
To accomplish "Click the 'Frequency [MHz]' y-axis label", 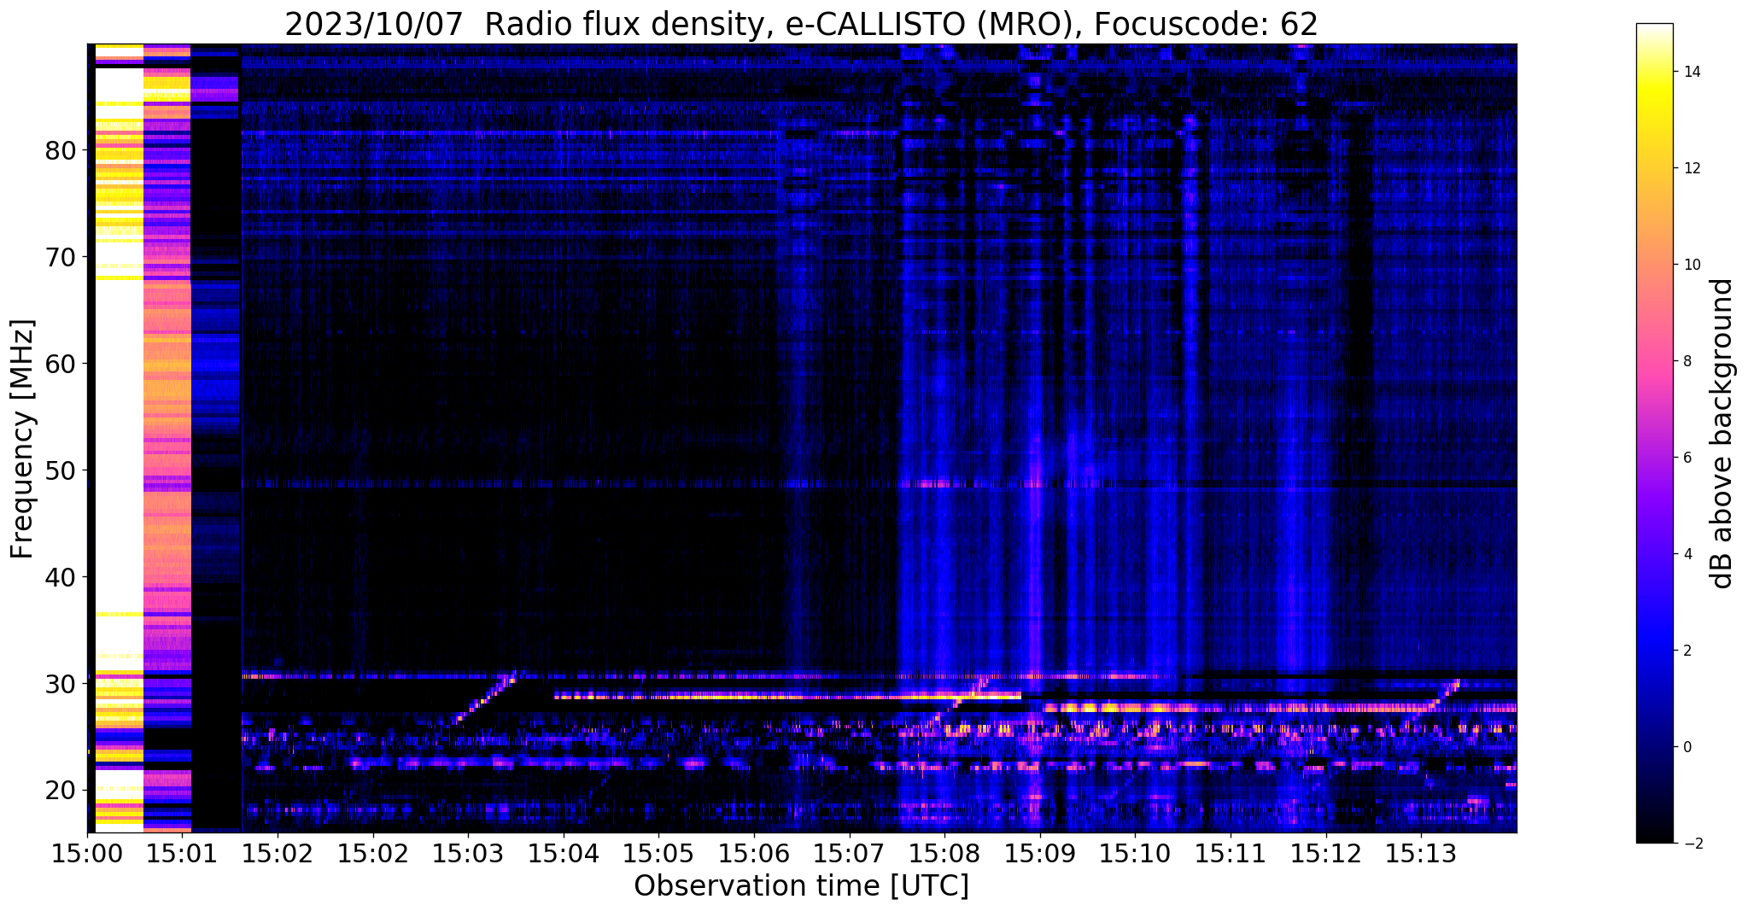I will tap(22, 439).
